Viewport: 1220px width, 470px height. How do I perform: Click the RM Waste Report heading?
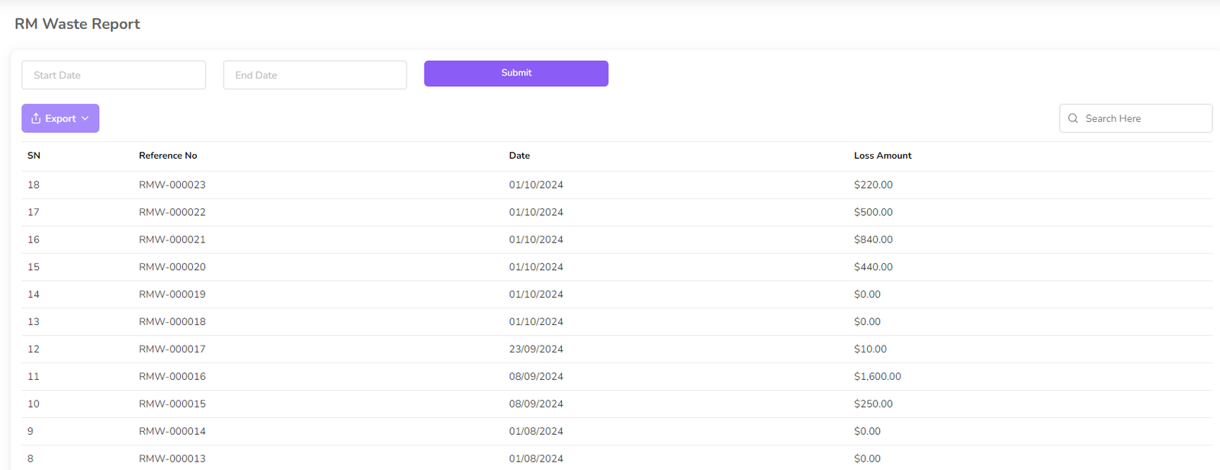[77, 24]
